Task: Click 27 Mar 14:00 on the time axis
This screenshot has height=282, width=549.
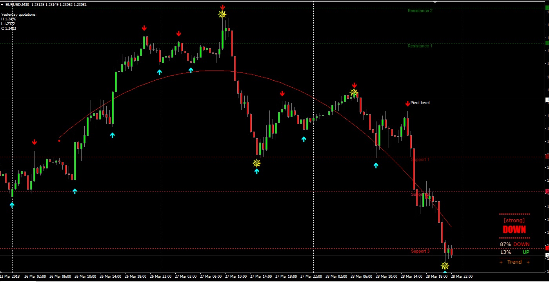Action: click(262, 277)
